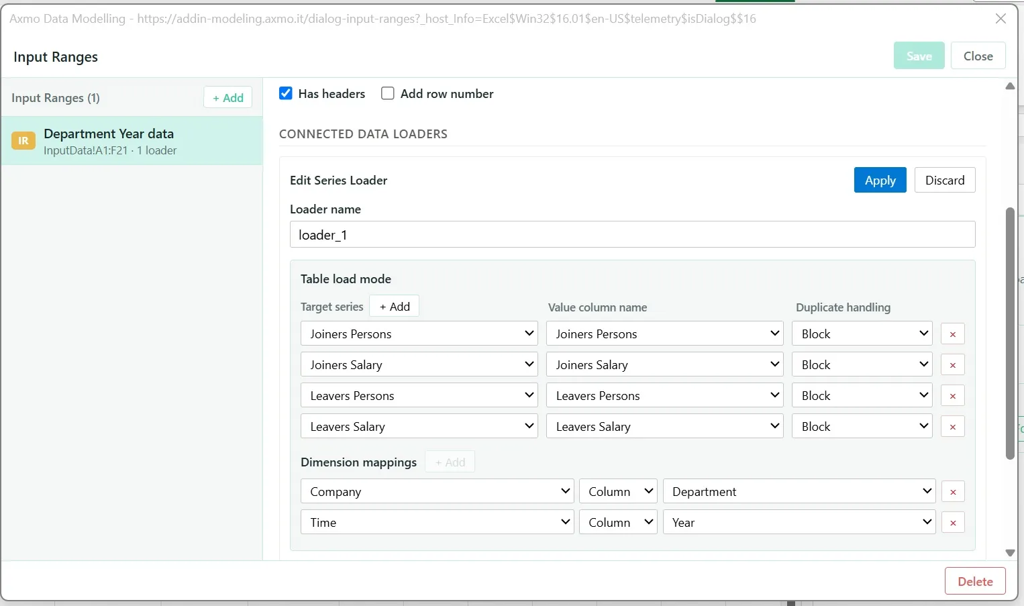Uncheck the Has headers checkbox

286,93
